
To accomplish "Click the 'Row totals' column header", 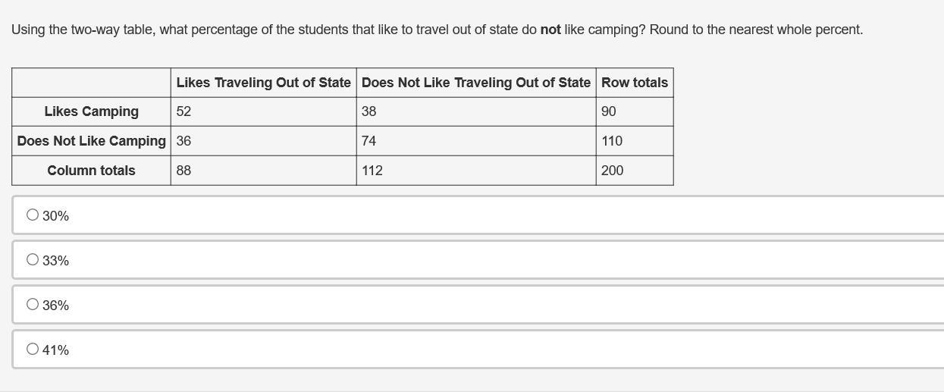I will pyautogui.click(x=635, y=83).
